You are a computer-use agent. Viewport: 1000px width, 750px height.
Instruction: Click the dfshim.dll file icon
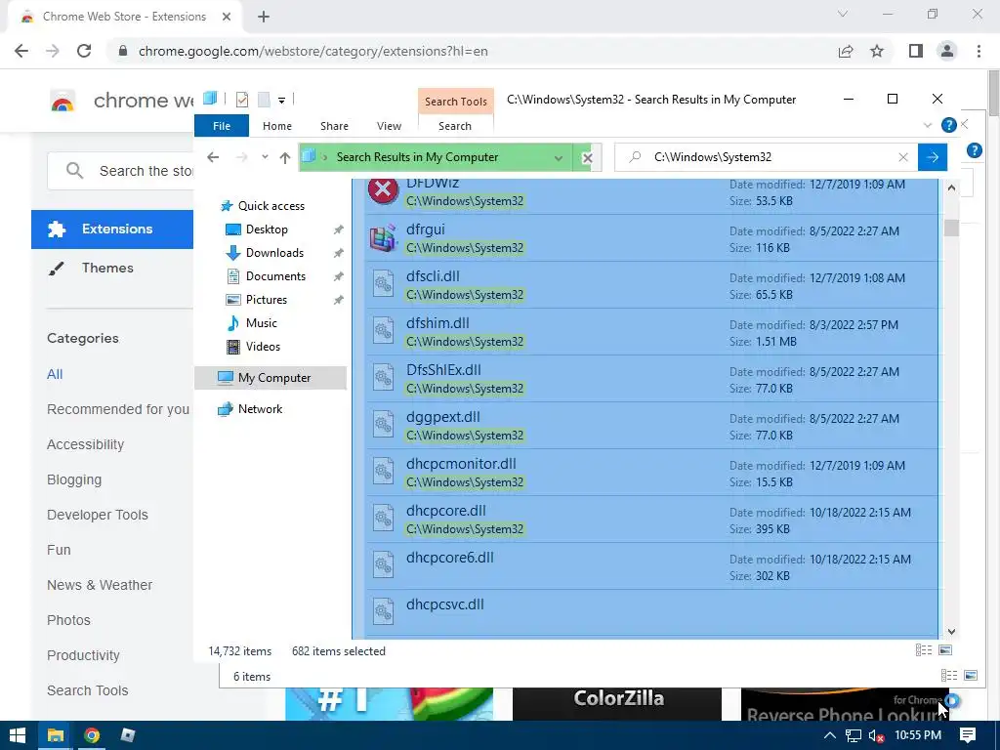pyautogui.click(x=383, y=332)
